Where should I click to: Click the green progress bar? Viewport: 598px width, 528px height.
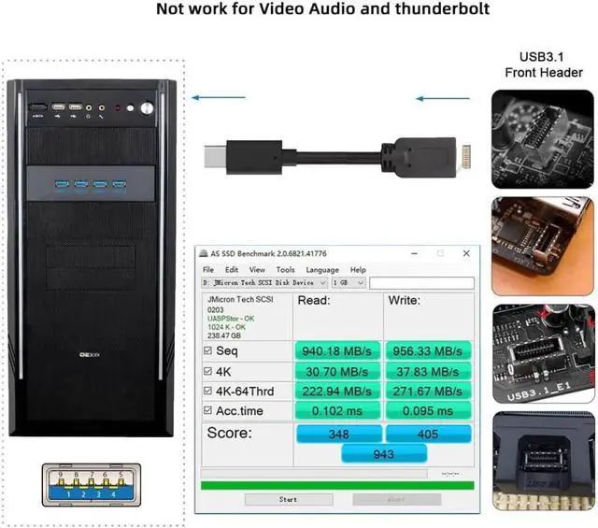point(336,484)
